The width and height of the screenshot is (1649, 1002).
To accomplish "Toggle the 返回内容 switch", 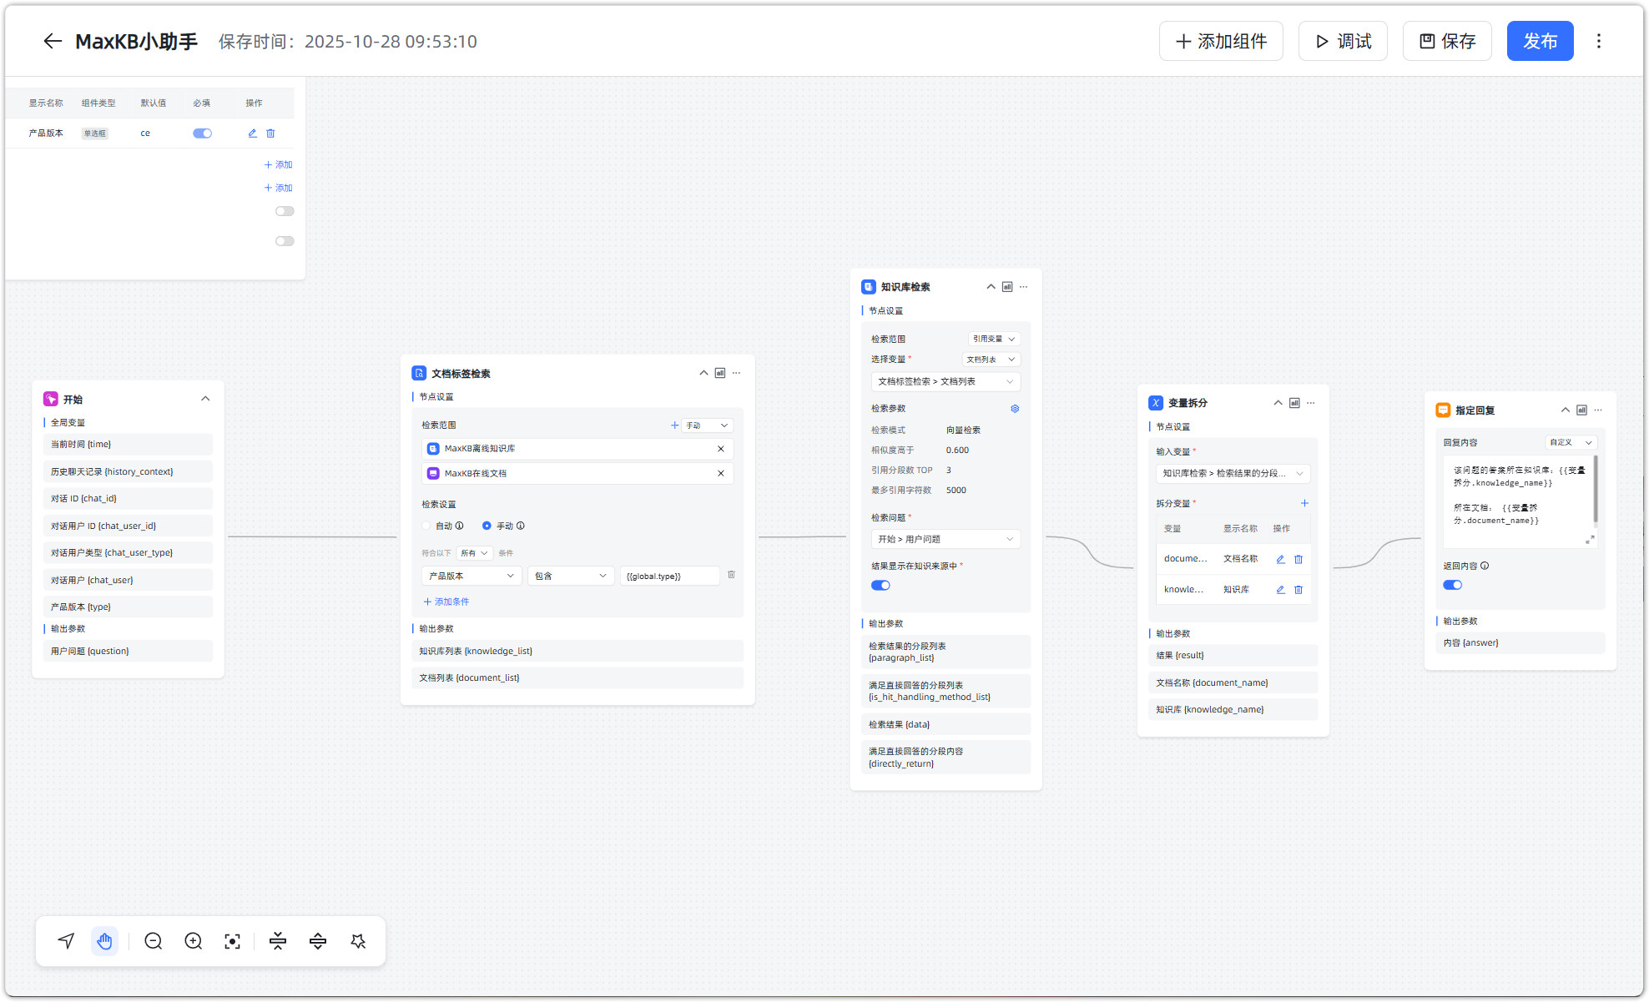I will pos(1452,585).
